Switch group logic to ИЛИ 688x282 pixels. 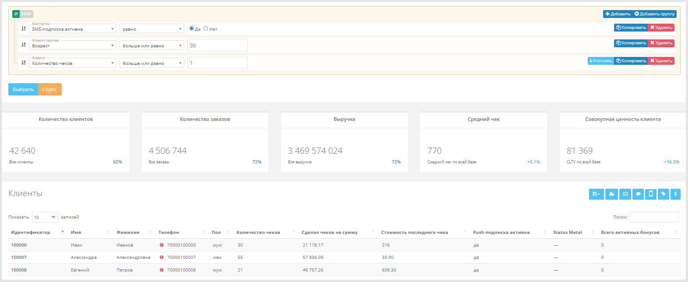click(x=27, y=14)
